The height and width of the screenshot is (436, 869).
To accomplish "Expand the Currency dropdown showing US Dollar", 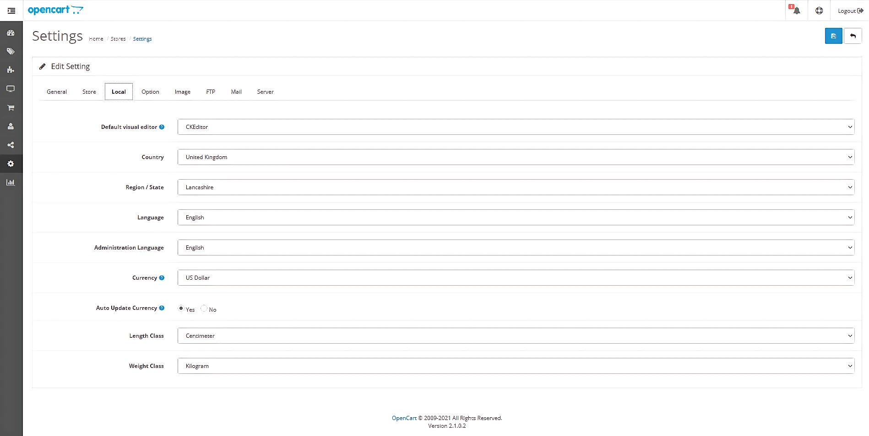I will coord(516,278).
